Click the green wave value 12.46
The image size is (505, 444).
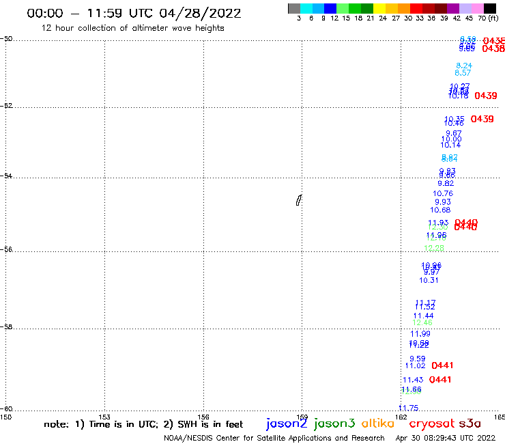pos(422,323)
